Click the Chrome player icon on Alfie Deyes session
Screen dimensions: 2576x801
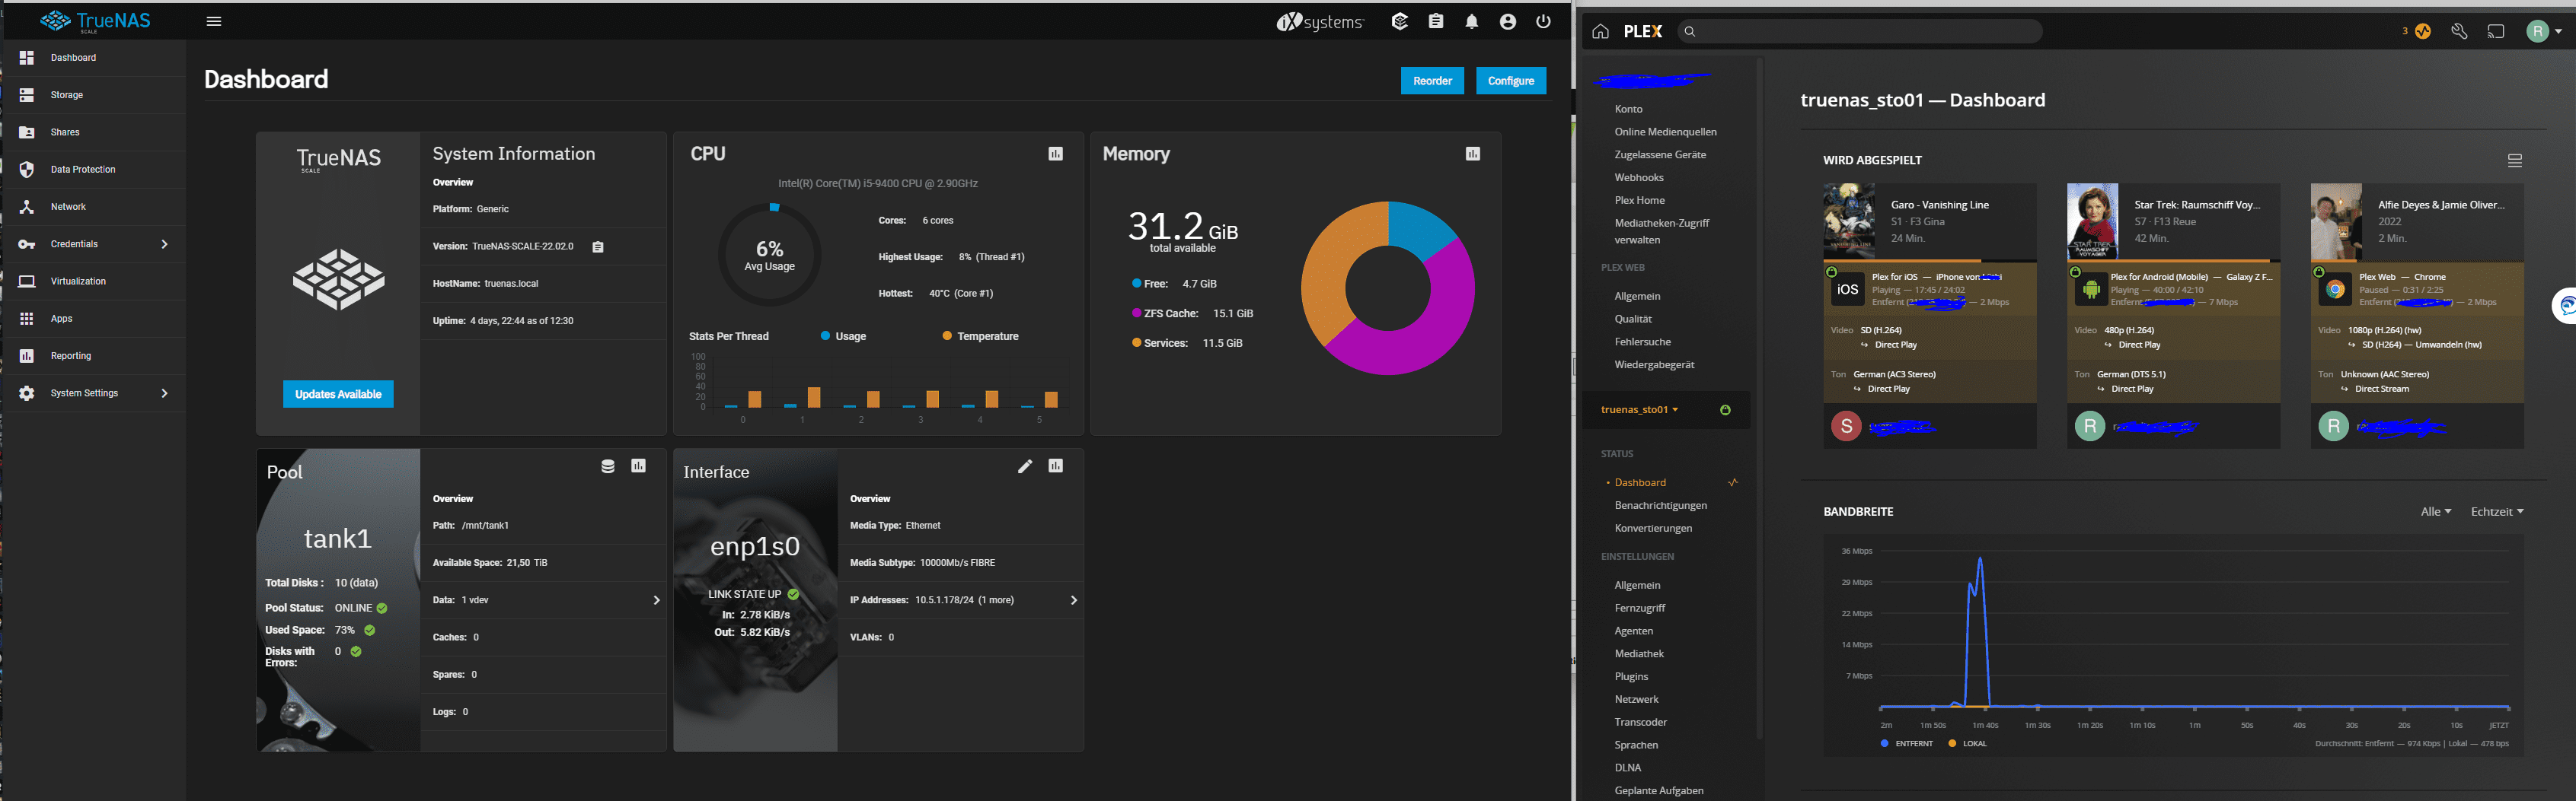(2335, 290)
